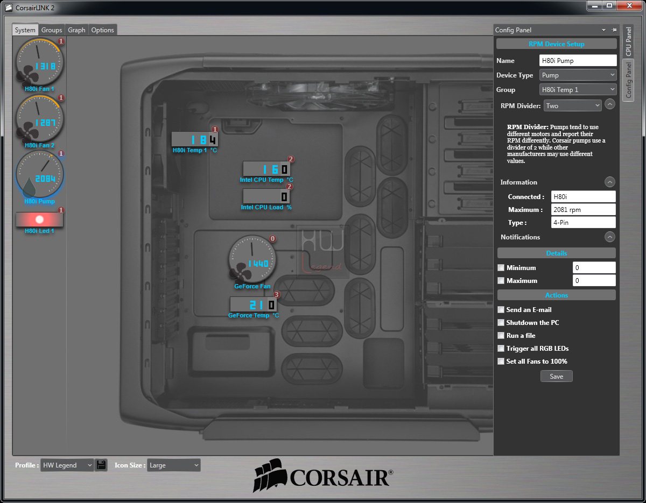
Task: Open the Group dropdown
Action: pyautogui.click(x=578, y=89)
